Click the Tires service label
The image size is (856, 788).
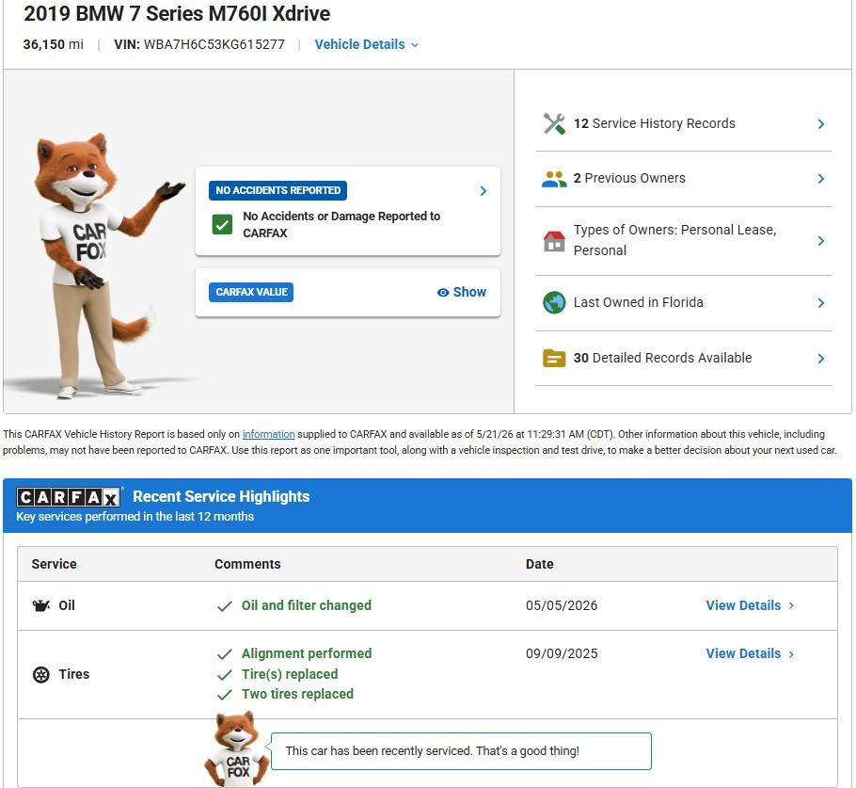tap(73, 674)
